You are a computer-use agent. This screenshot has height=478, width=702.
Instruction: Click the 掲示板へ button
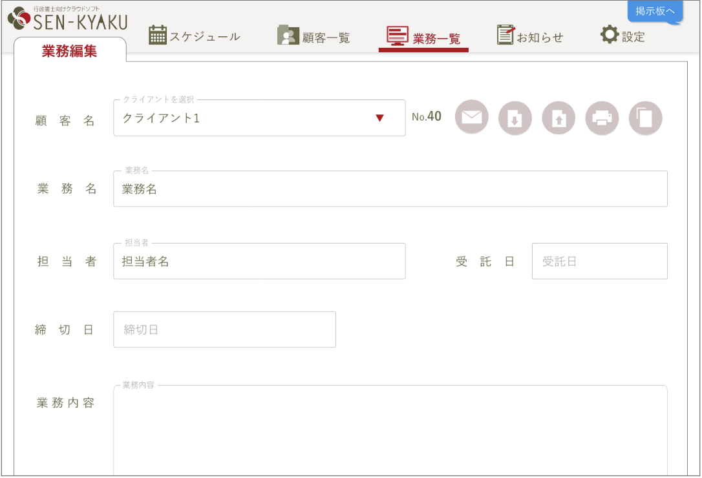pos(655,12)
